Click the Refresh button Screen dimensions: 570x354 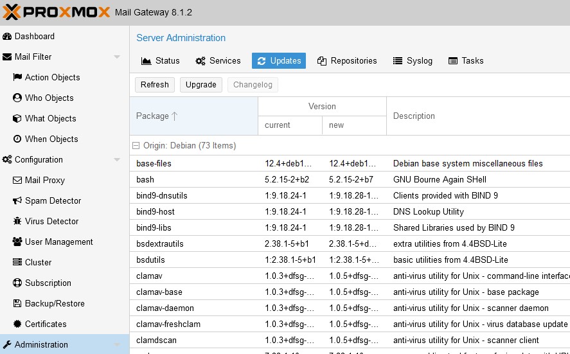[155, 85]
